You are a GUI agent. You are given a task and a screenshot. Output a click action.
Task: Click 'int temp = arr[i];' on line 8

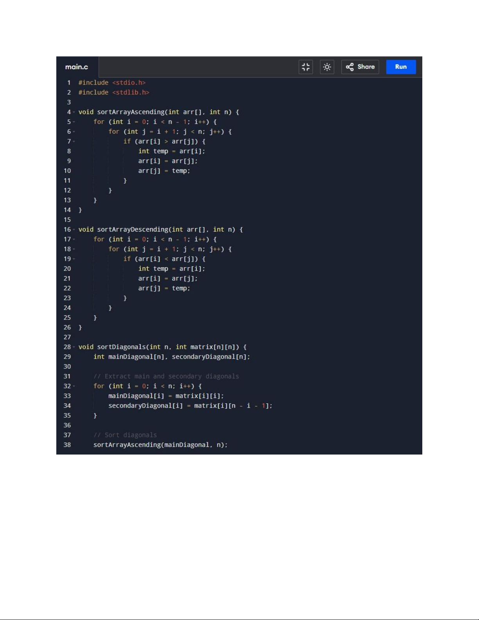[x=172, y=151]
